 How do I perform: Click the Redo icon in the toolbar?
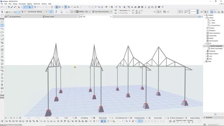pyautogui.click(x=5, y=7)
